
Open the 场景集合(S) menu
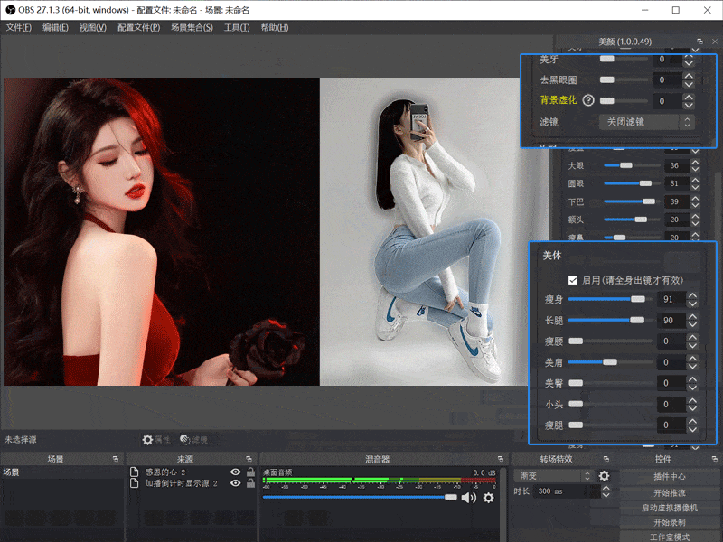[x=192, y=28]
